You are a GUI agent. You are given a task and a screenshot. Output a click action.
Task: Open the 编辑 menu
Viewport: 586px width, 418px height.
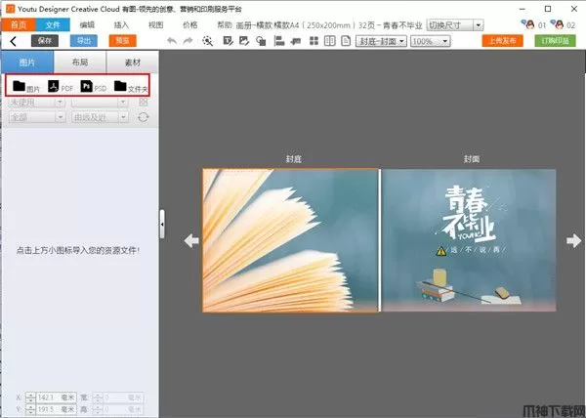(88, 23)
